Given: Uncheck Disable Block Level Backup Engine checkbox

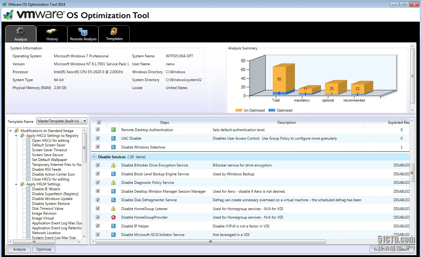Looking at the screenshot, I should (x=98, y=174).
